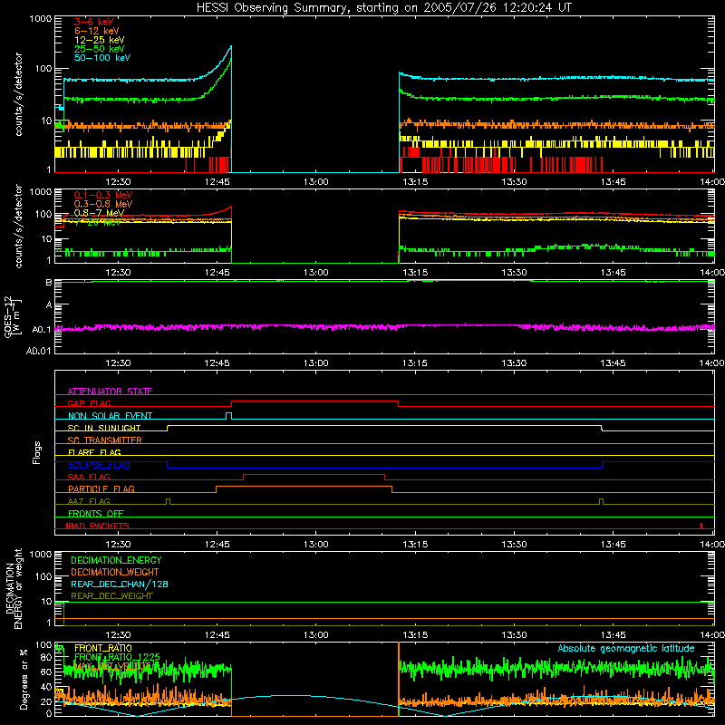Screen dimensions: 725x725
Task: Select the orange MAX_DET_VS_TOT legend label
Action: click(x=112, y=666)
